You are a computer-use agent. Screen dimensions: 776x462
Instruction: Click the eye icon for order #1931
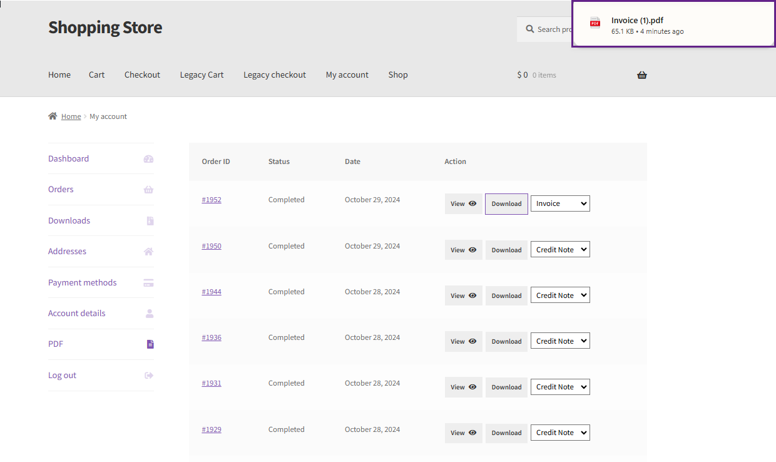coord(472,387)
